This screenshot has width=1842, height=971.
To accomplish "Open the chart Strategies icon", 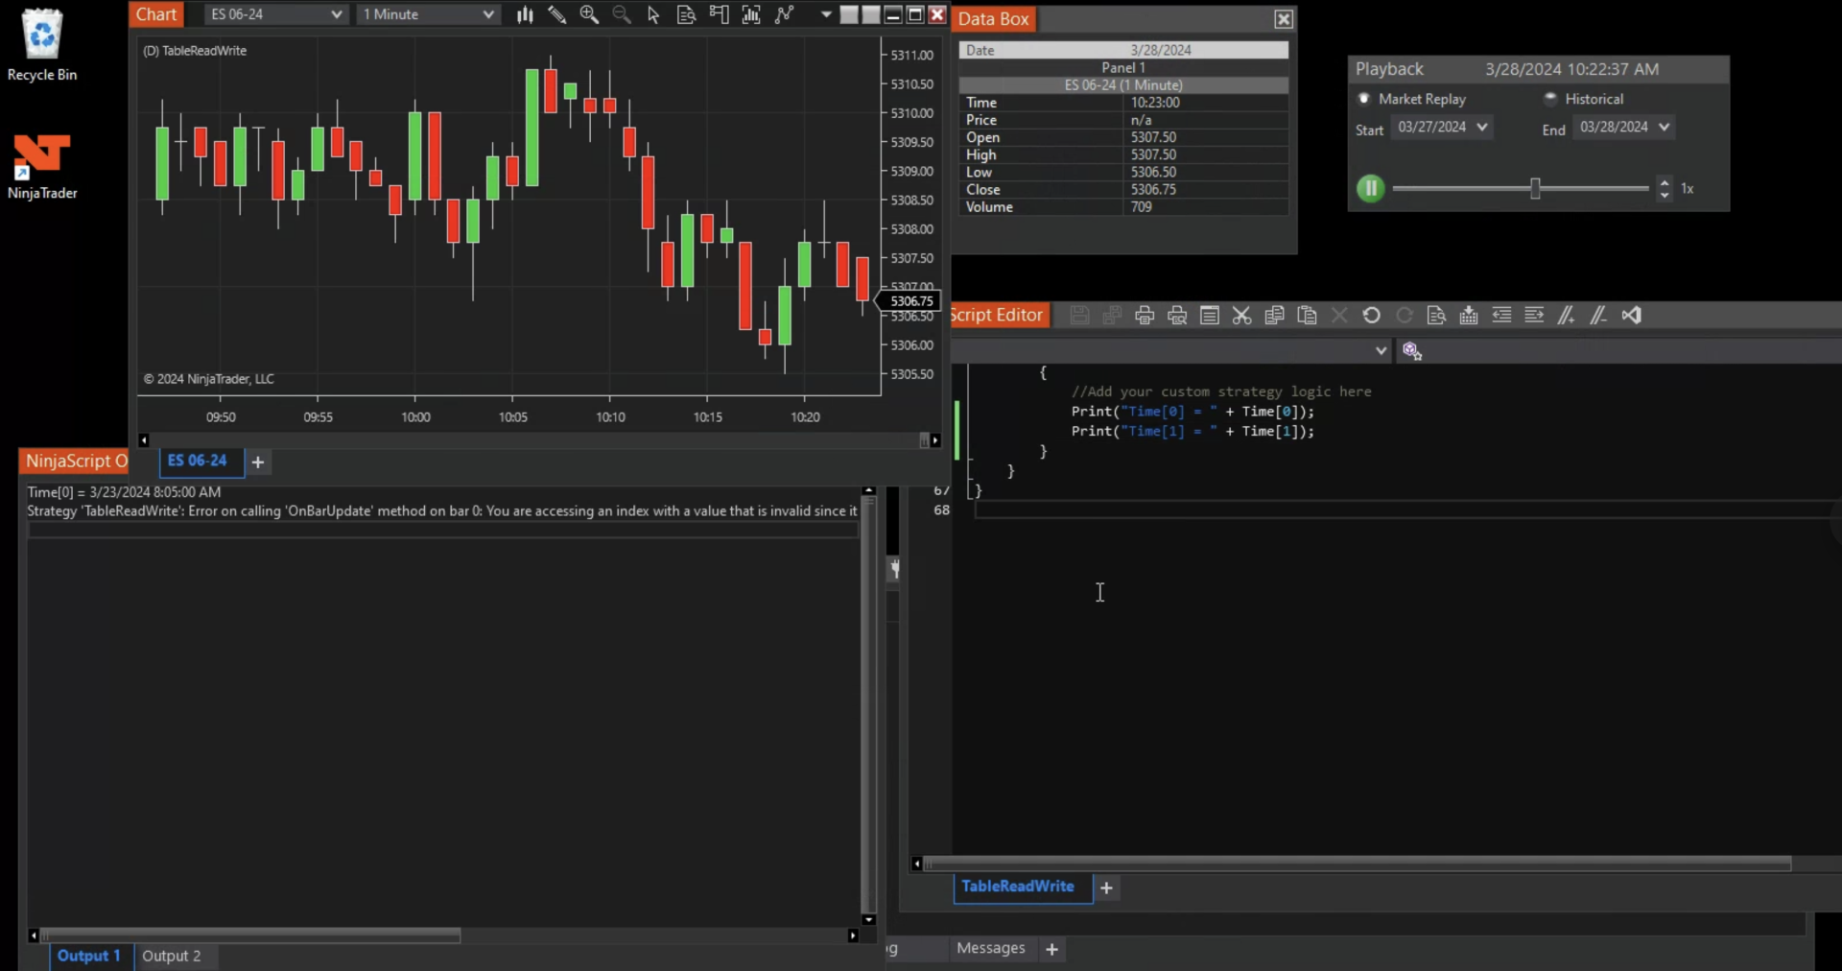I will coord(785,14).
